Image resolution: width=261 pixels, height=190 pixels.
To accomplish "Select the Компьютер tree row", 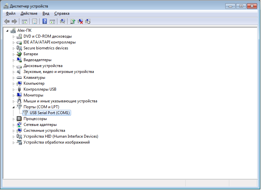I will coord(34,83).
